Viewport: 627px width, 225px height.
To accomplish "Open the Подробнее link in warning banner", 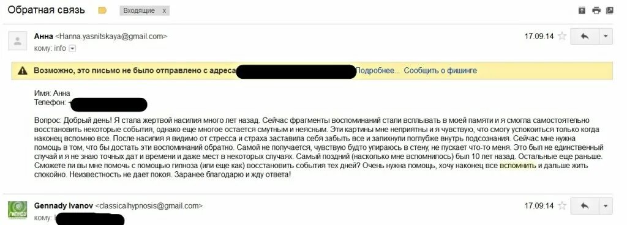I will pos(377,70).
